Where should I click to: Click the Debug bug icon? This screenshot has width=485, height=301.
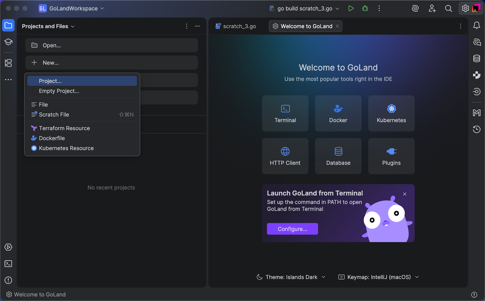click(365, 8)
